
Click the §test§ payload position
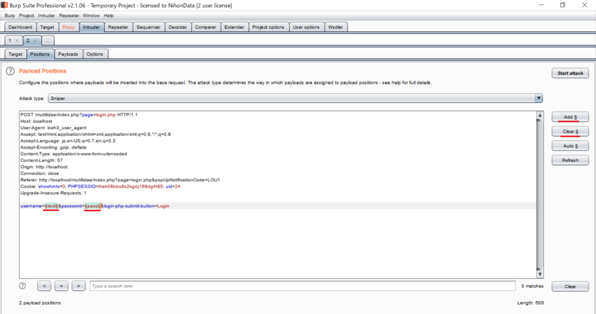tap(52, 206)
